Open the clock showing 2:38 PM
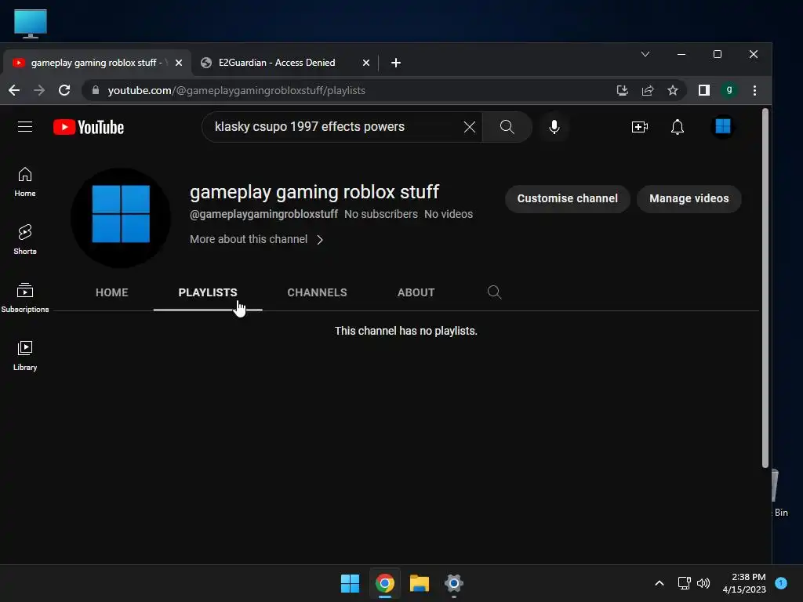Viewport: 803px width, 602px height. click(x=744, y=583)
